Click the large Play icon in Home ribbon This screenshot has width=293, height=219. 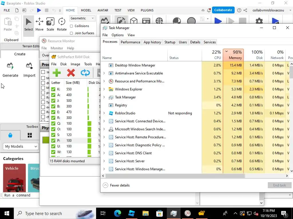point(218,21)
